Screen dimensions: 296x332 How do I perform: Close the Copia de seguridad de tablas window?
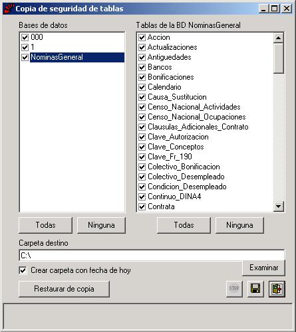287,9
